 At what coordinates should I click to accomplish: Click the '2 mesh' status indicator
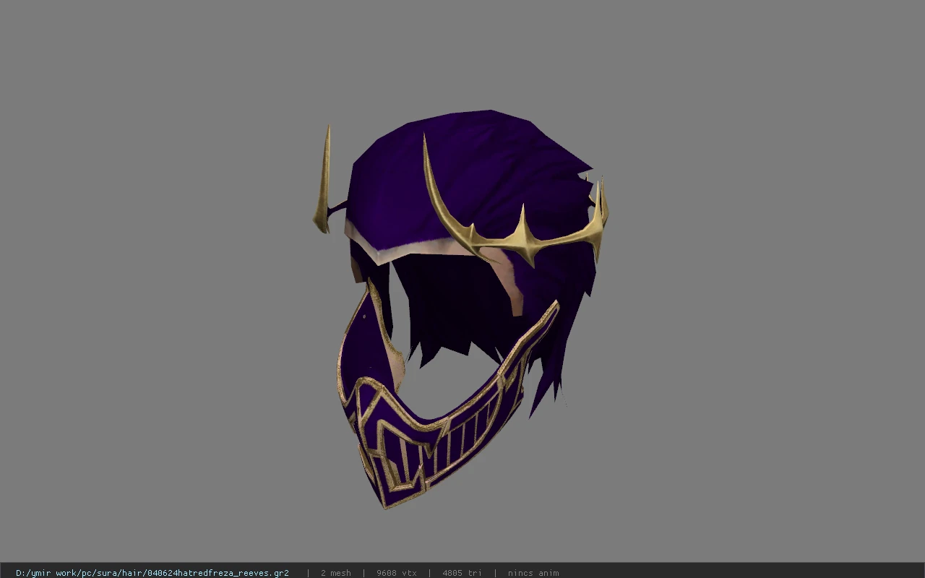[x=336, y=573]
